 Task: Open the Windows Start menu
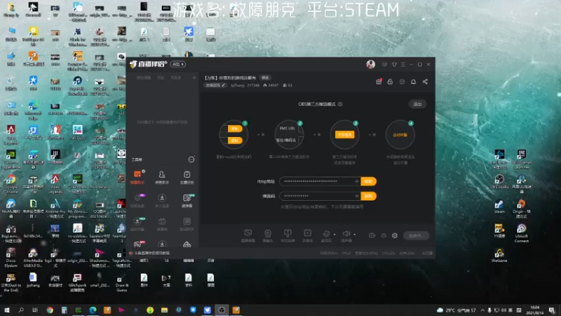pyautogui.click(x=7, y=310)
